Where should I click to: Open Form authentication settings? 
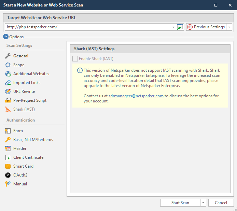18,131
